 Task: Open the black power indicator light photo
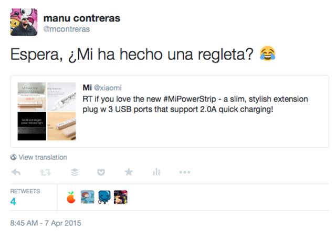(31, 126)
